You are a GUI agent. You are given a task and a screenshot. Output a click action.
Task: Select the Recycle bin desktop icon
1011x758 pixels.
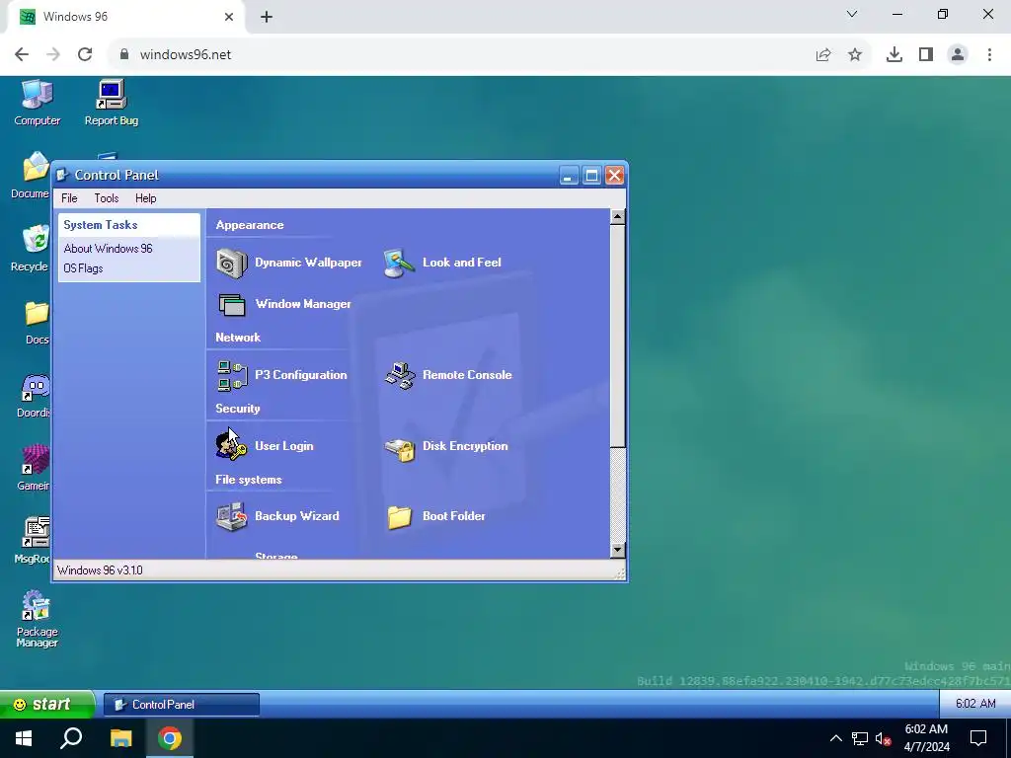coord(31,248)
